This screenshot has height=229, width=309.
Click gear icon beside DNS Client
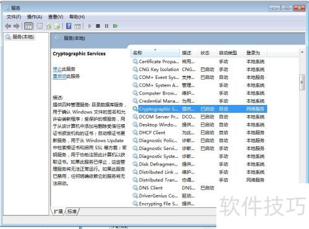point(135,188)
